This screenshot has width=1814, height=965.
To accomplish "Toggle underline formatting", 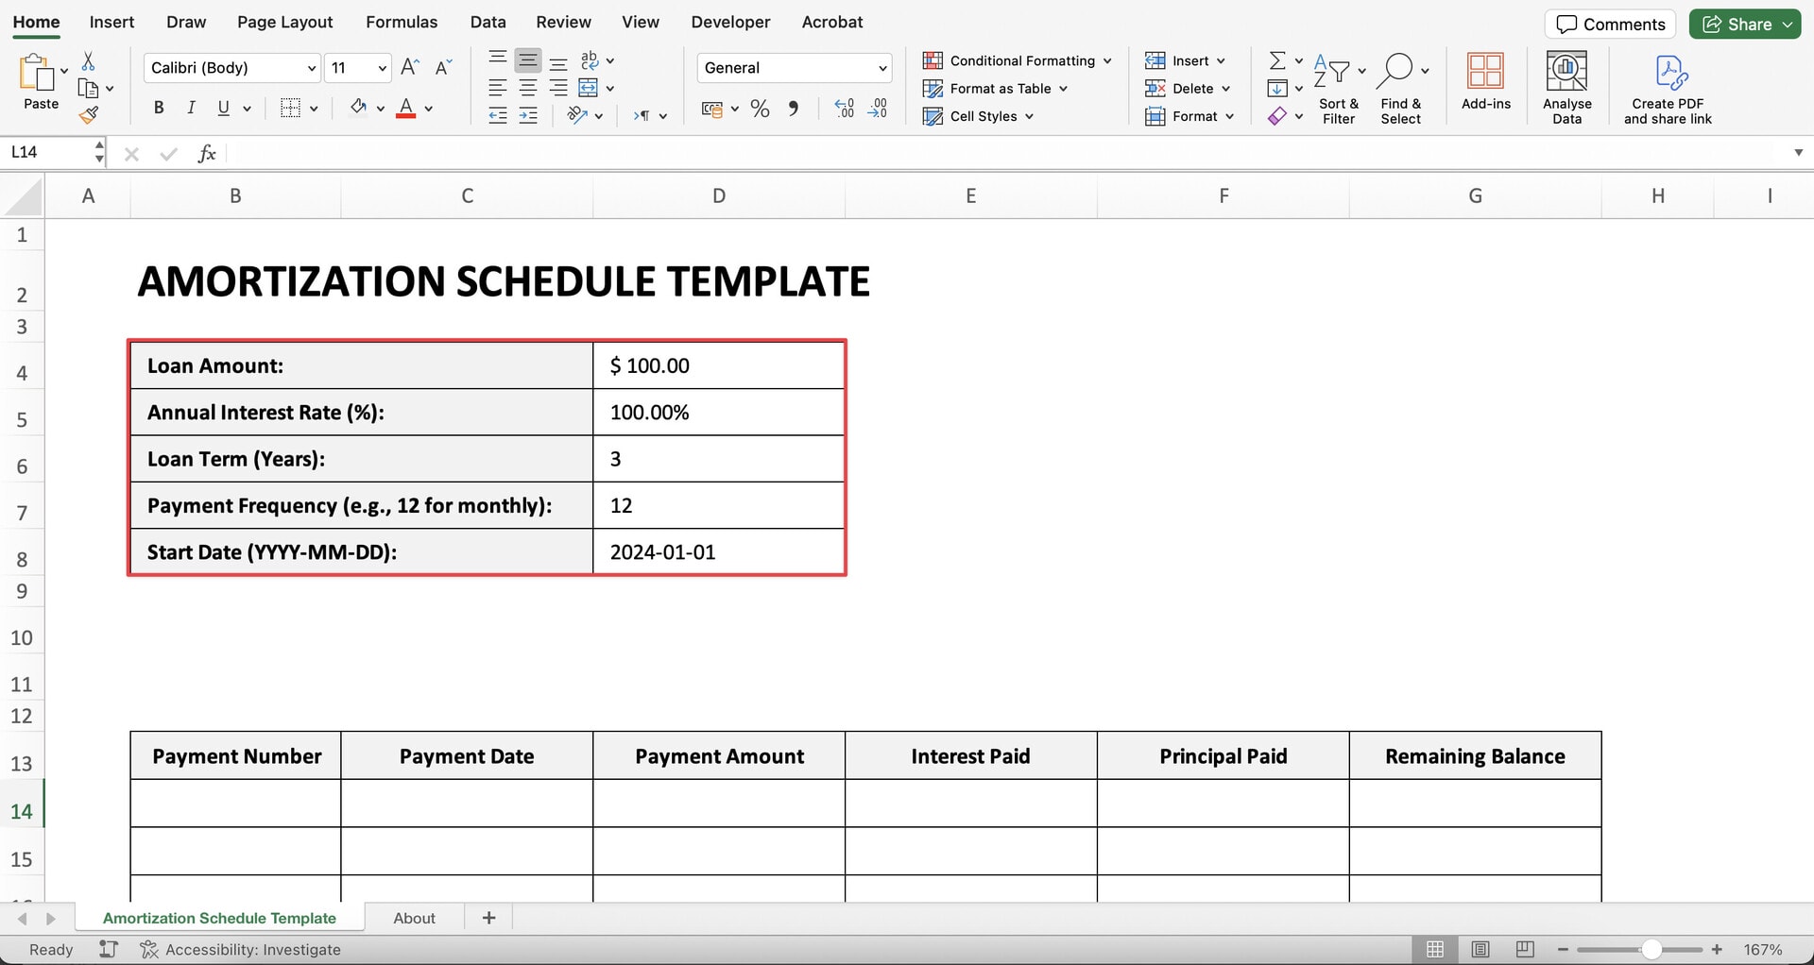I will pos(223,107).
